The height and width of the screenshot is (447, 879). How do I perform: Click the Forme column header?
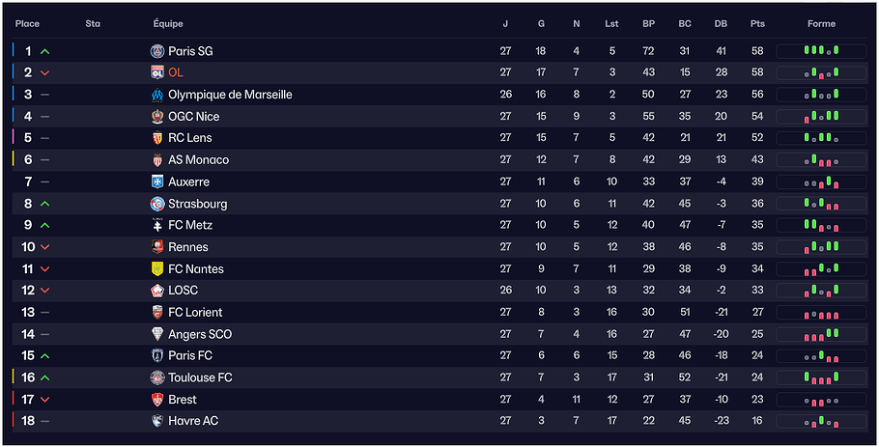pyautogui.click(x=821, y=24)
